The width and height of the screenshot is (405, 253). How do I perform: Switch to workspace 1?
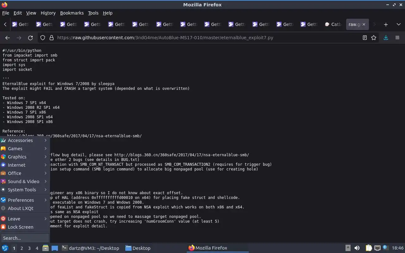14,248
